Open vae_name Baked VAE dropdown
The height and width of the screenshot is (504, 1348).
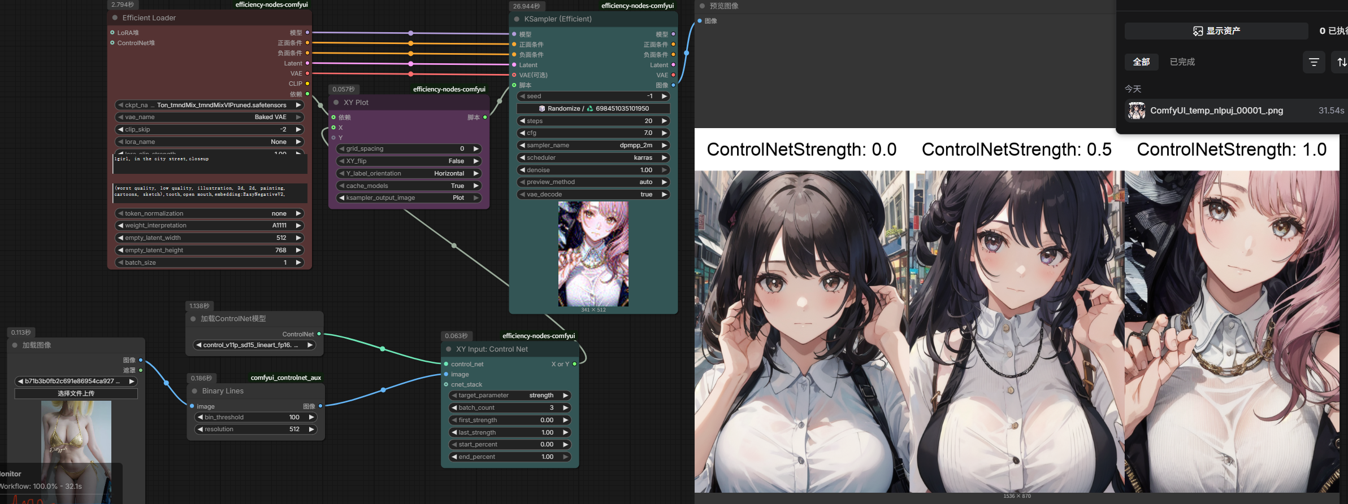pyautogui.click(x=210, y=117)
